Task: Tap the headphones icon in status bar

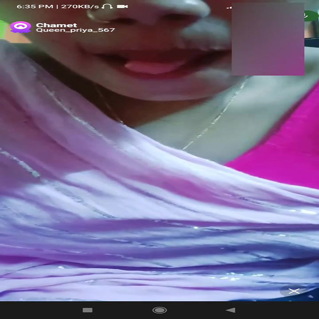Action: [x=106, y=7]
